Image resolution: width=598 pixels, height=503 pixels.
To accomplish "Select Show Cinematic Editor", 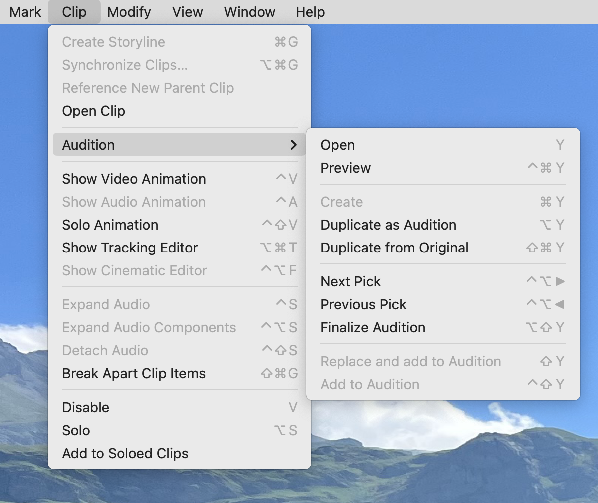I will (x=180, y=270).
